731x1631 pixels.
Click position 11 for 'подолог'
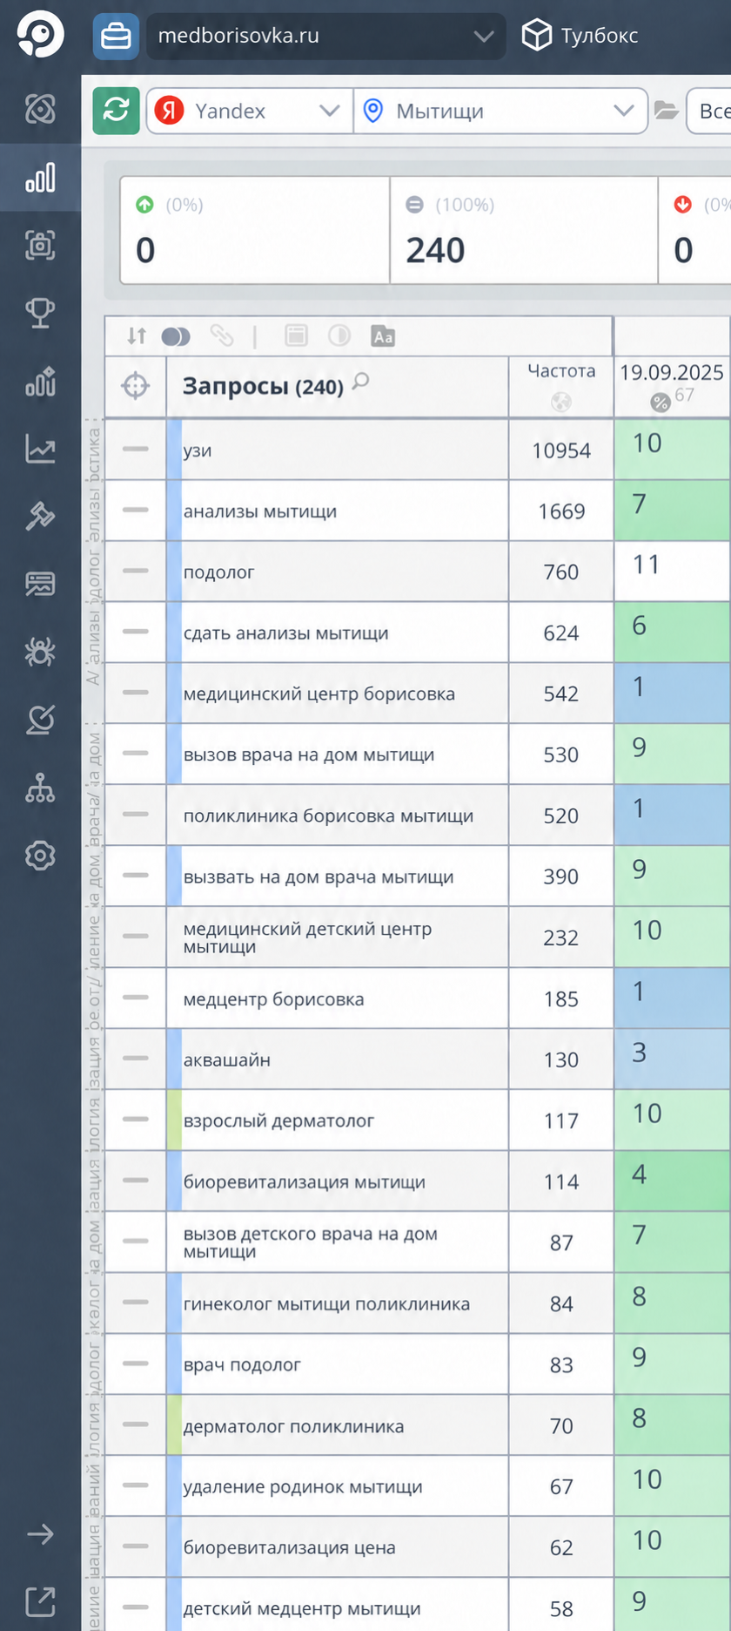click(x=647, y=565)
